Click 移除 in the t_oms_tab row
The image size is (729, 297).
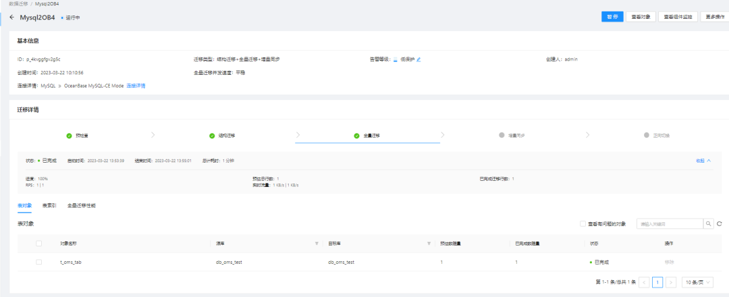[x=669, y=262]
